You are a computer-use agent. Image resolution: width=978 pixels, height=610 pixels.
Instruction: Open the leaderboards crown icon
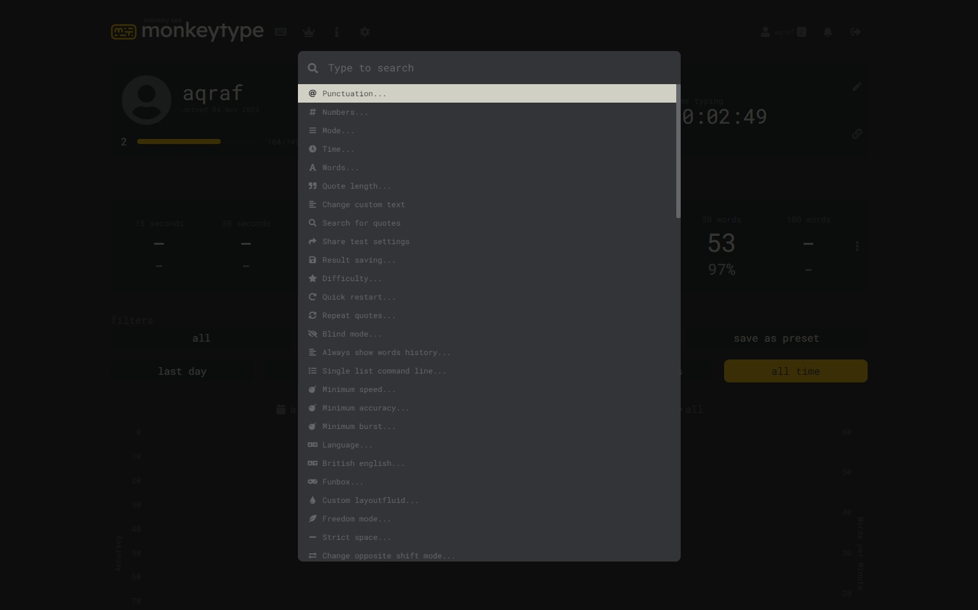click(x=309, y=32)
